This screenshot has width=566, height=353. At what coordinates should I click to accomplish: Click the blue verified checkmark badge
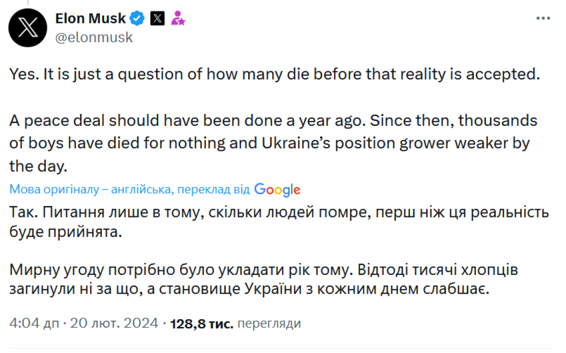(x=137, y=19)
